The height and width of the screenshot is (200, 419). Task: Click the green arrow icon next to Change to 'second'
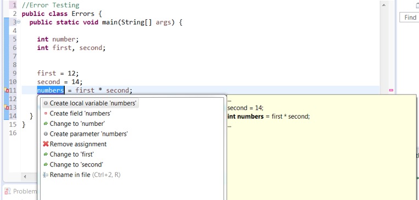pos(46,164)
